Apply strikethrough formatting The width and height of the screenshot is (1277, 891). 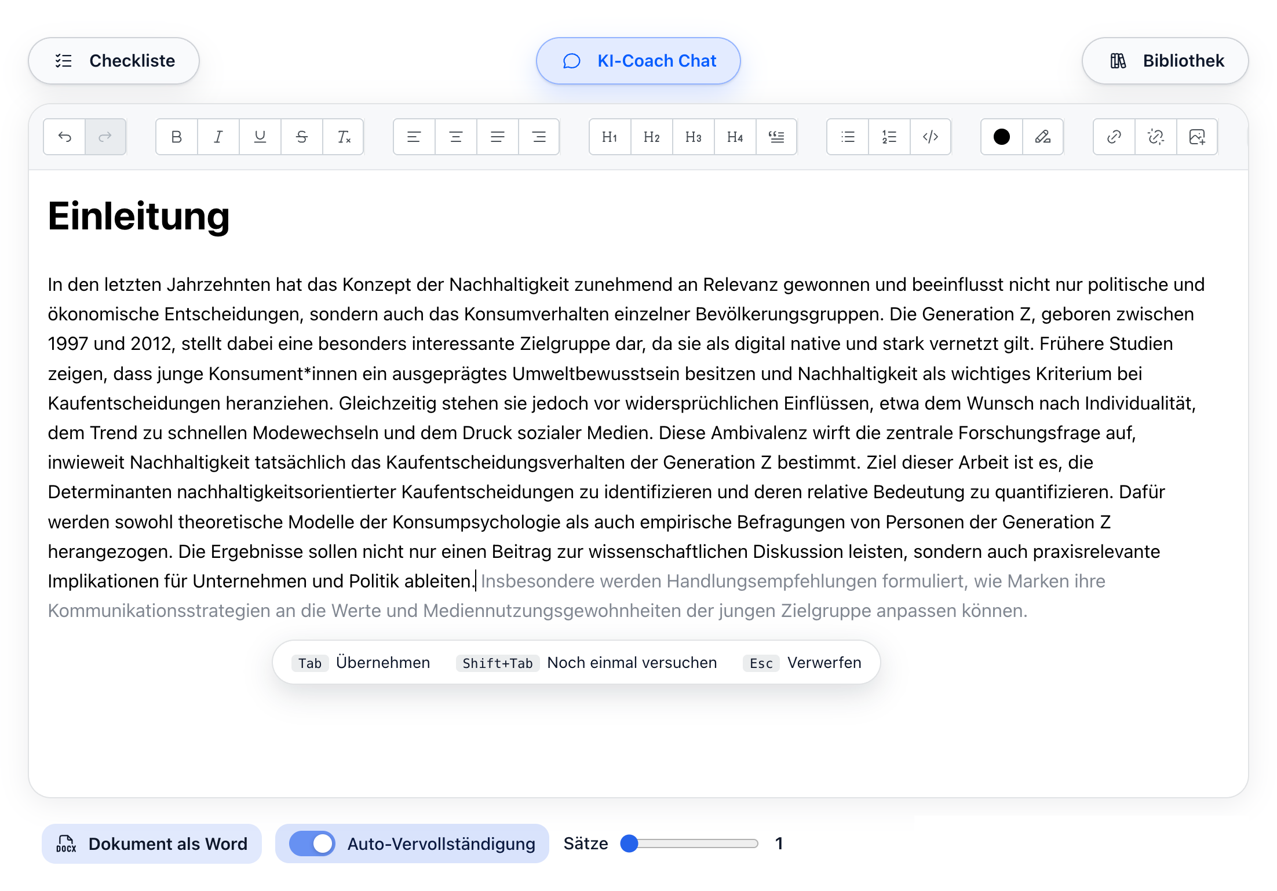point(301,137)
